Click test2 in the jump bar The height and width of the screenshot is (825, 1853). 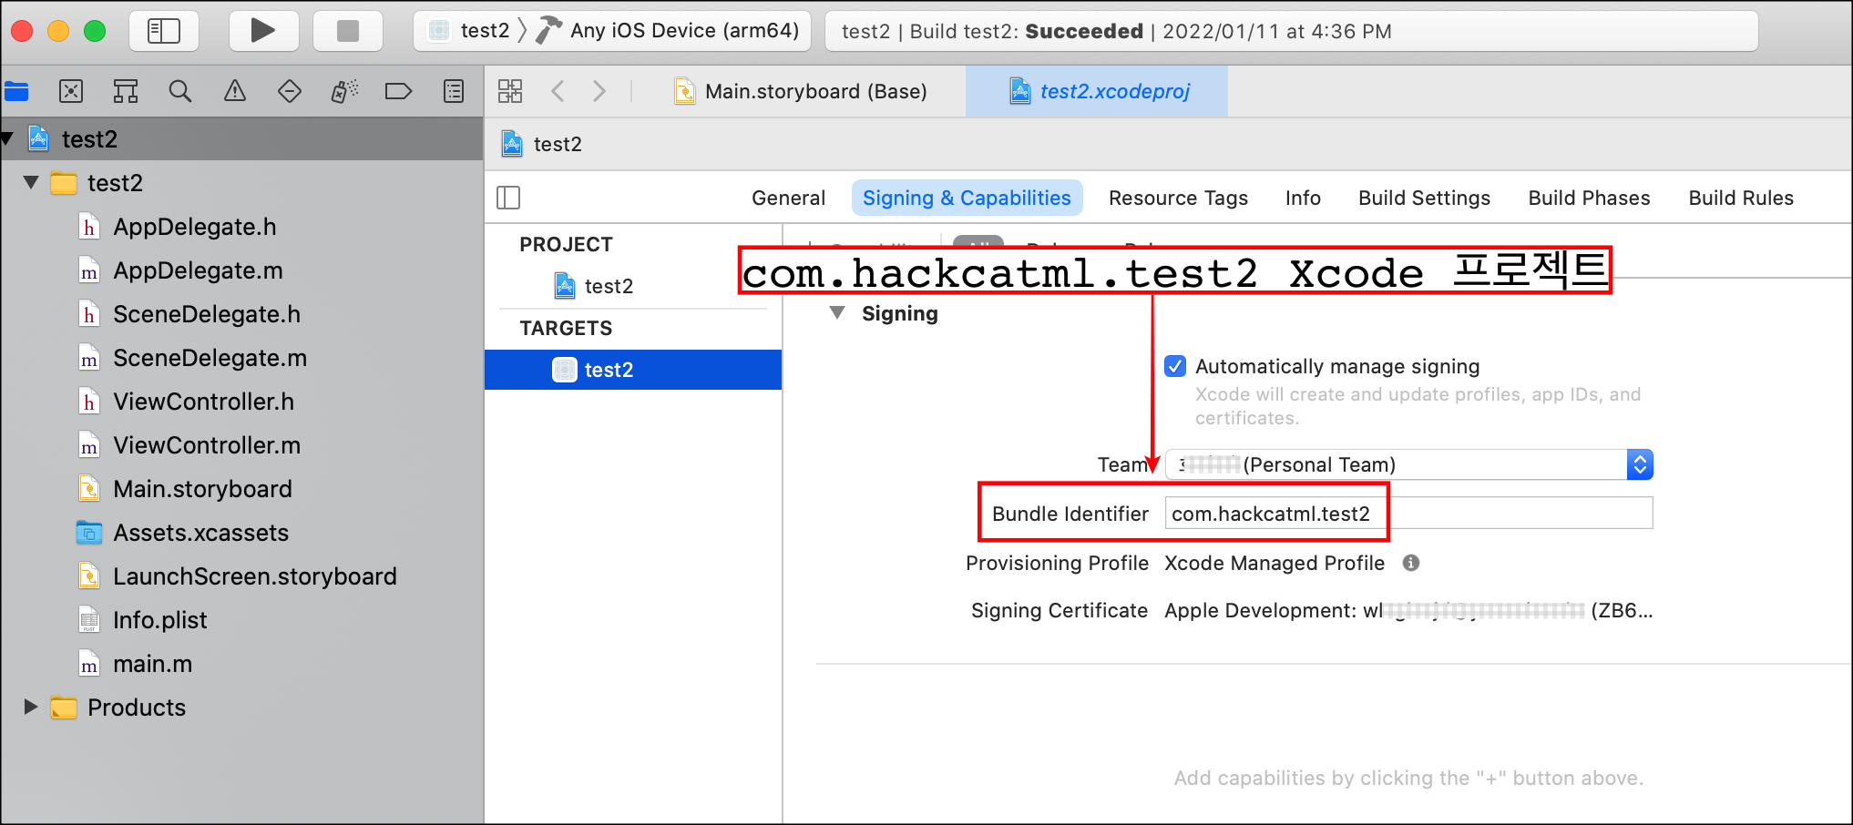542,144
